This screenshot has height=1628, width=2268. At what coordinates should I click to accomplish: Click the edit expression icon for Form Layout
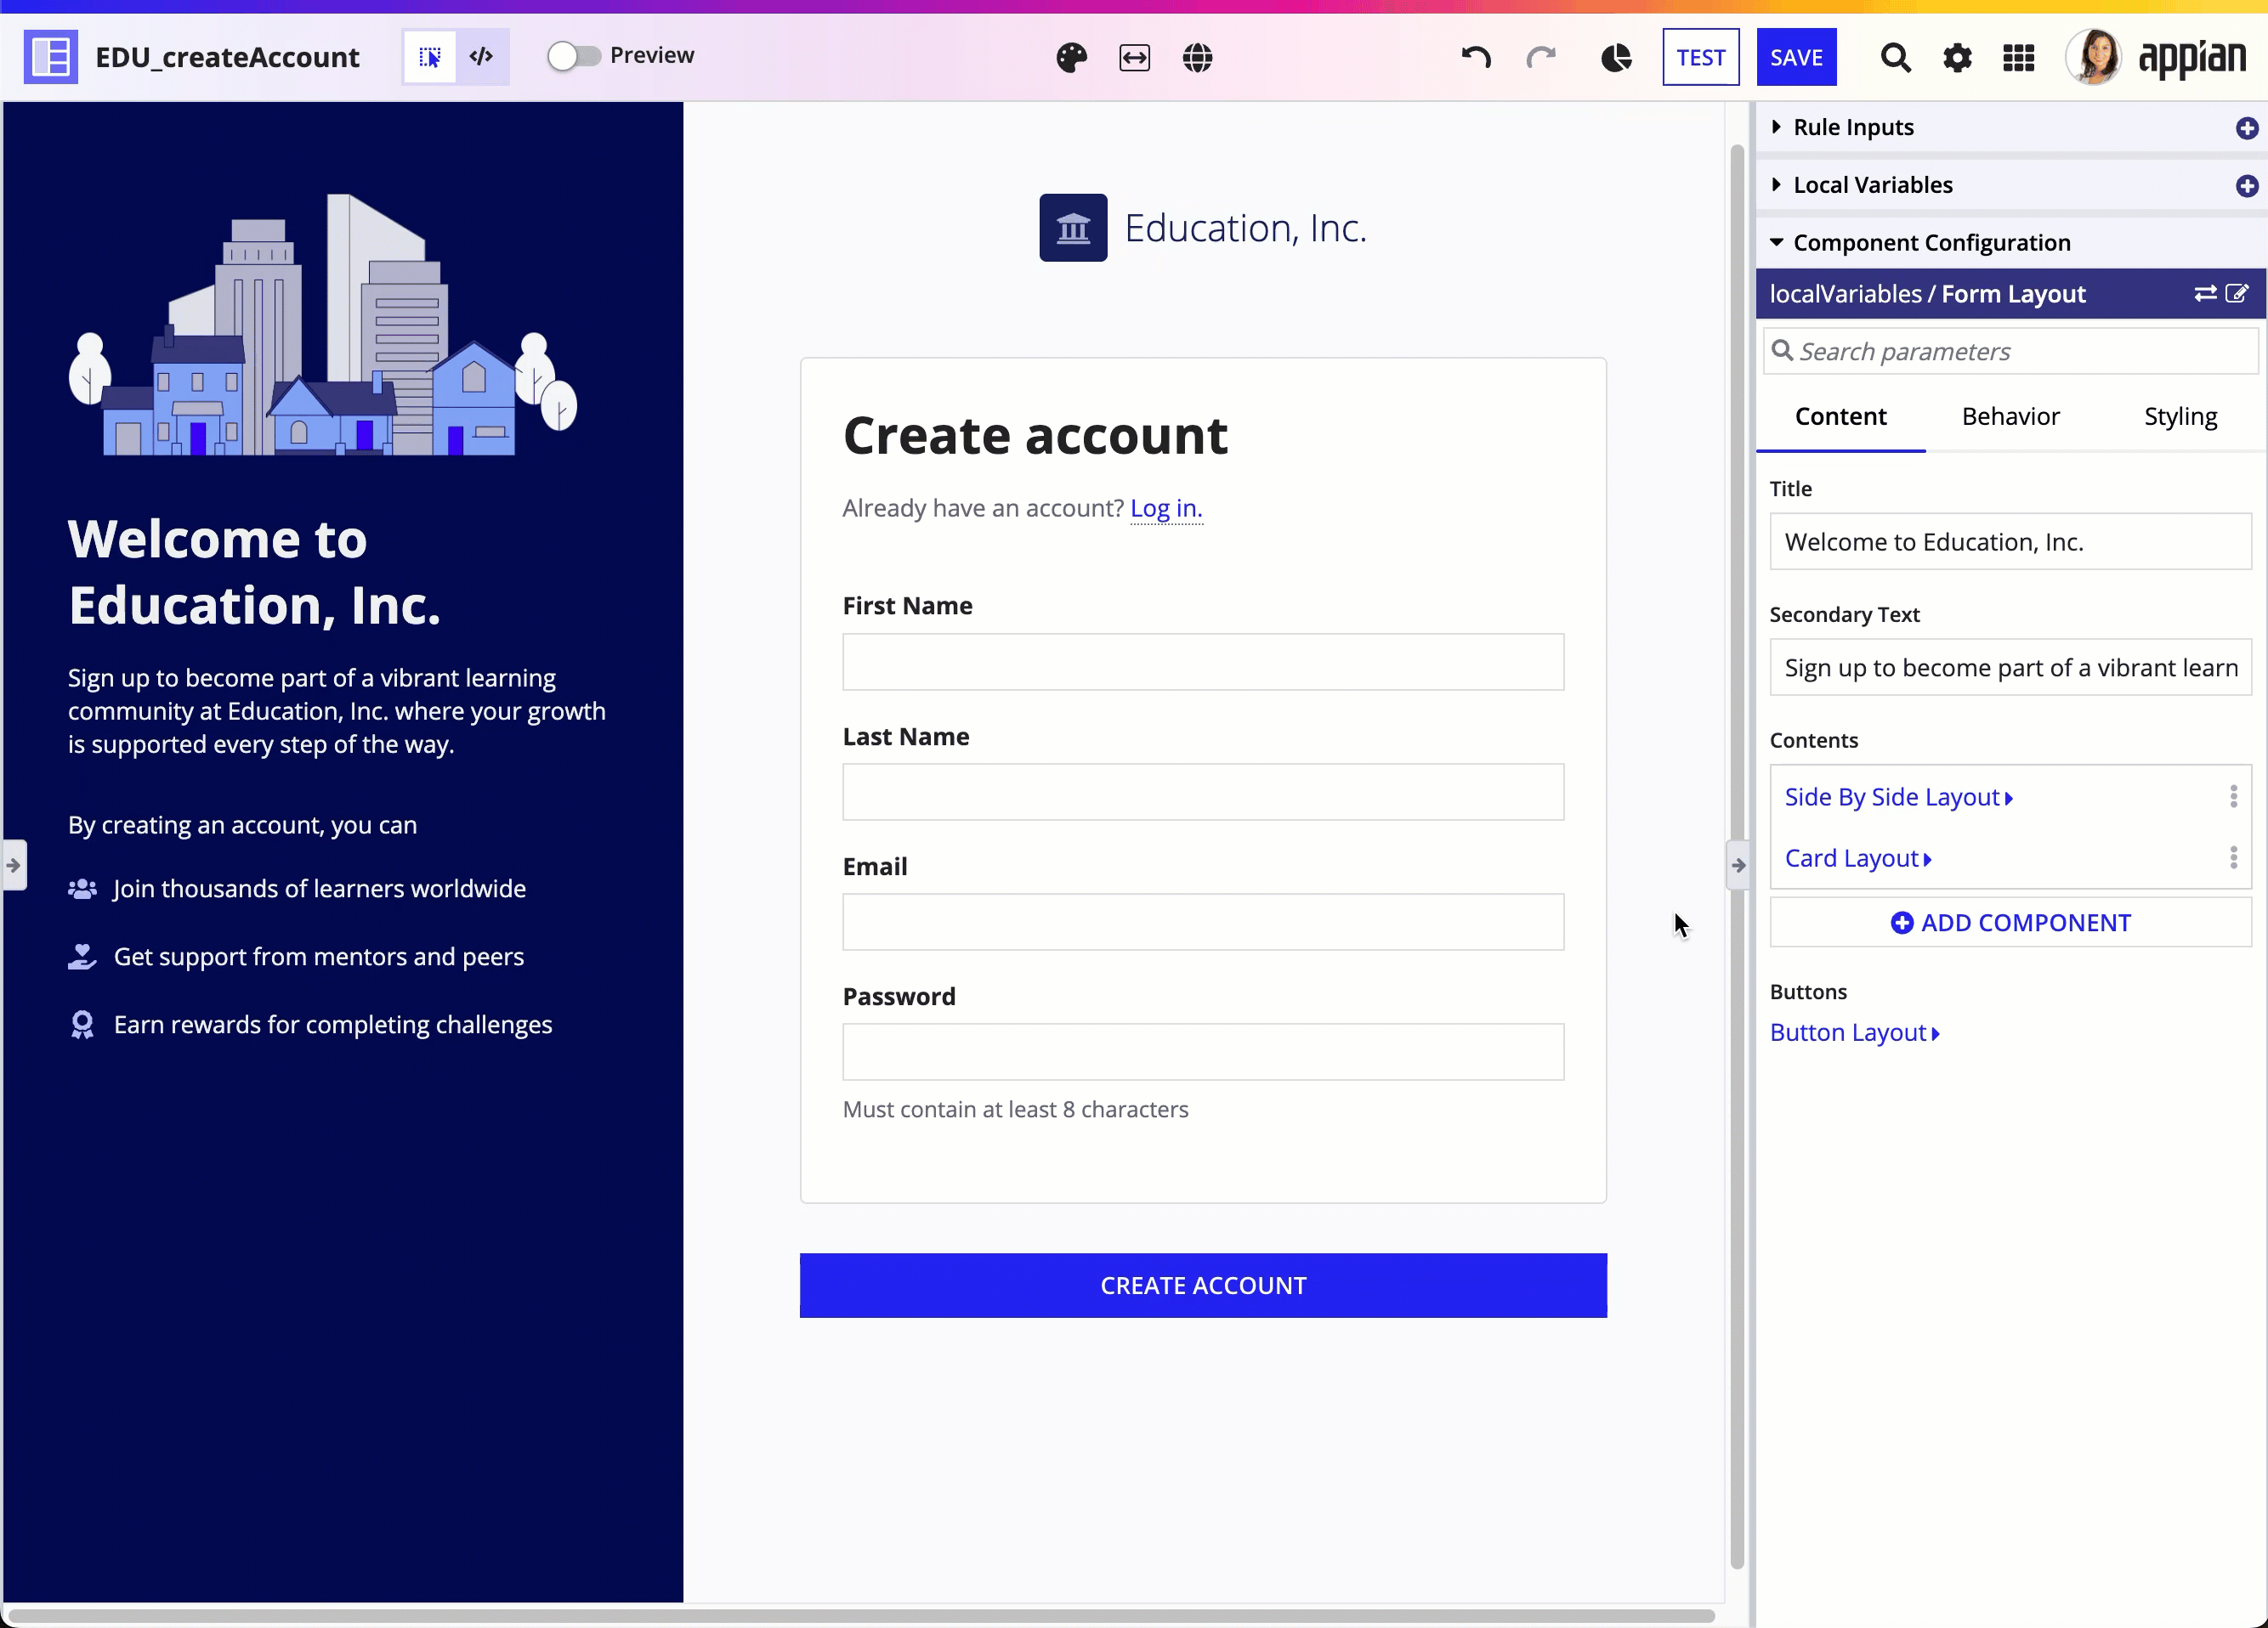[x=2237, y=293]
